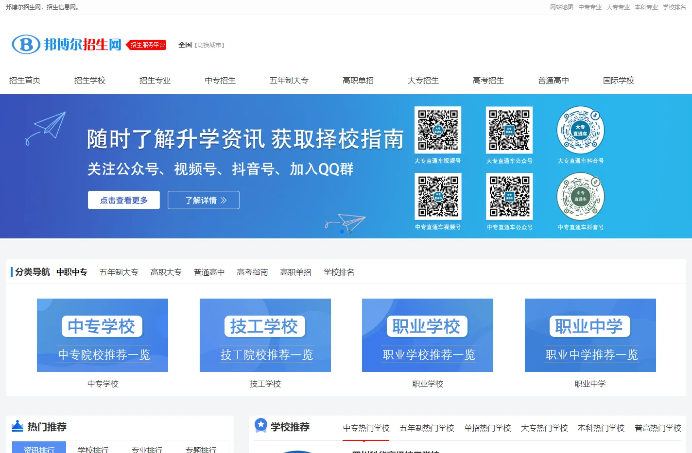Select 高职大专 category tab
Image resolution: width=692 pixels, height=453 pixels.
point(166,272)
